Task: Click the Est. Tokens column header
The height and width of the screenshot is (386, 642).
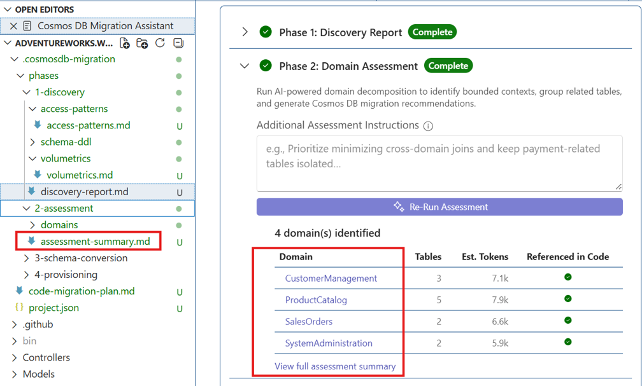Action: pyautogui.click(x=485, y=257)
